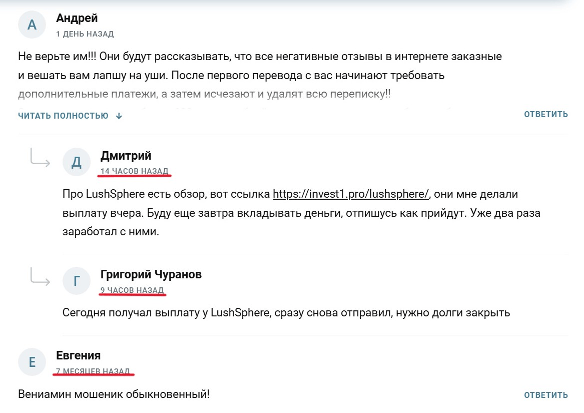Click the 7 месяцев назад timestamp
Image resolution: width=584 pixels, height=413 pixels.
pos(93,371)
